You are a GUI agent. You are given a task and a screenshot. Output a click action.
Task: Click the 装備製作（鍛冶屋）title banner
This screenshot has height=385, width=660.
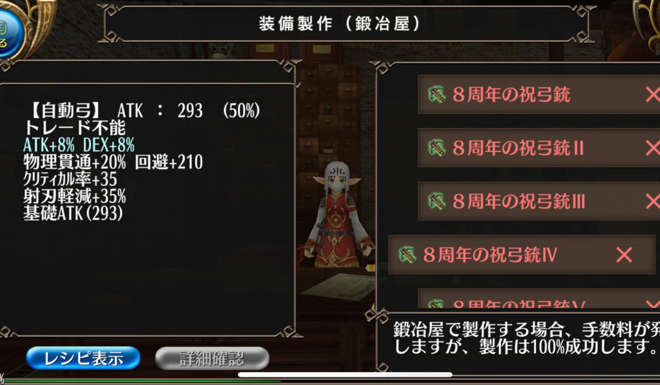pyautogui.click(x=340, y=24)
